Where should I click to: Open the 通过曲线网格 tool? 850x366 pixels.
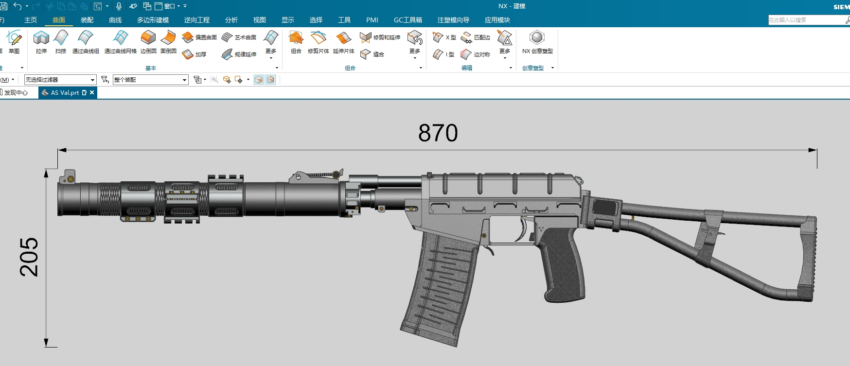pos(121,42)
